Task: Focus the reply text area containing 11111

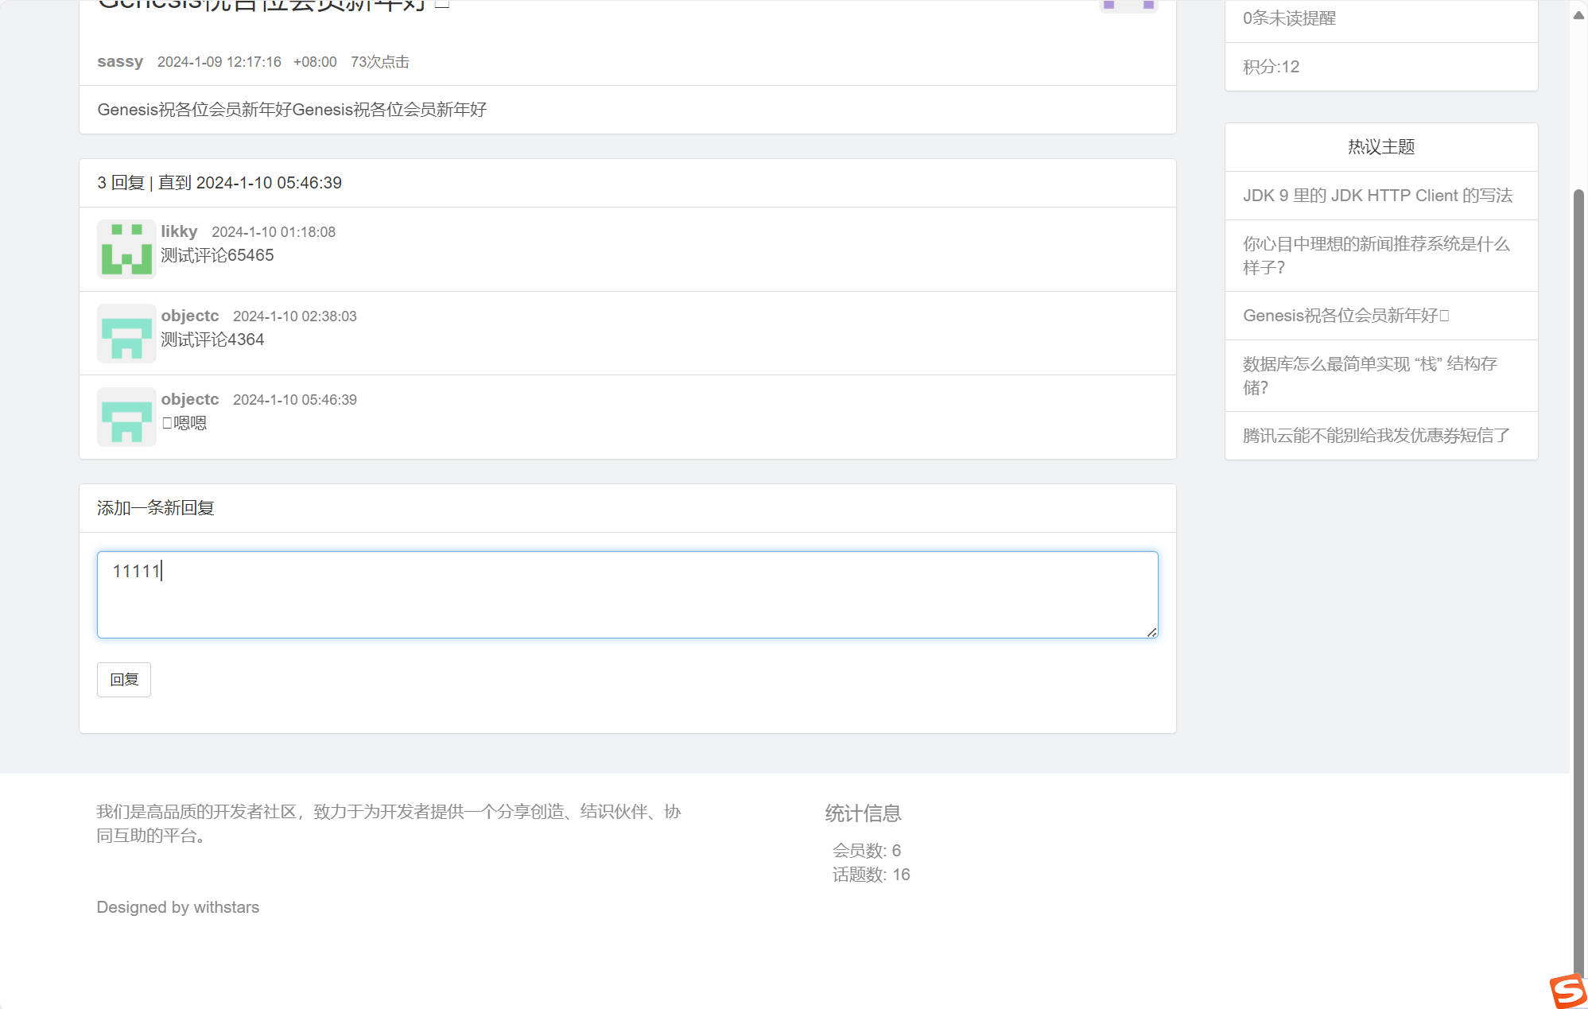Action: coord(627,594)
